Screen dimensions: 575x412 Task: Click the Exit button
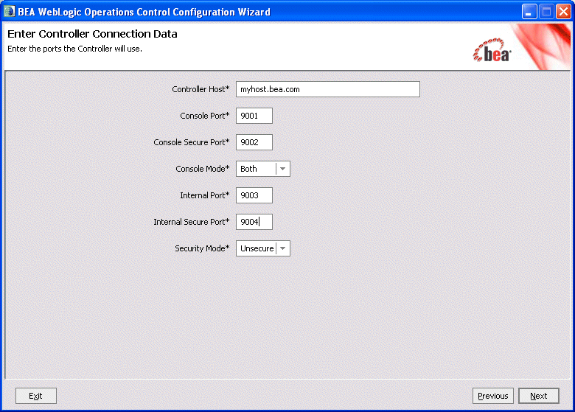[36, 396]
